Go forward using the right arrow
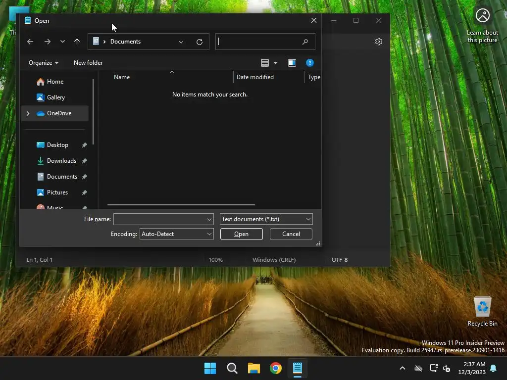 coord(47,42)
